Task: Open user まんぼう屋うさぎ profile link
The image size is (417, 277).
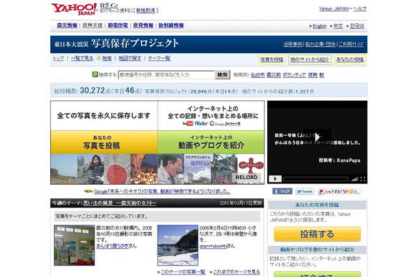Action: 112,246
